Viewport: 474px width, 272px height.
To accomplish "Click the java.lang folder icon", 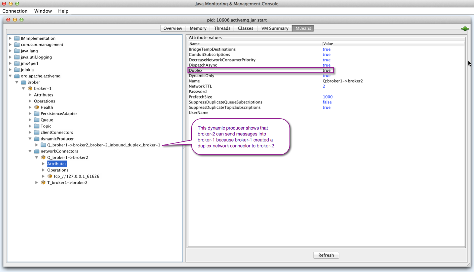I will 17,51.
